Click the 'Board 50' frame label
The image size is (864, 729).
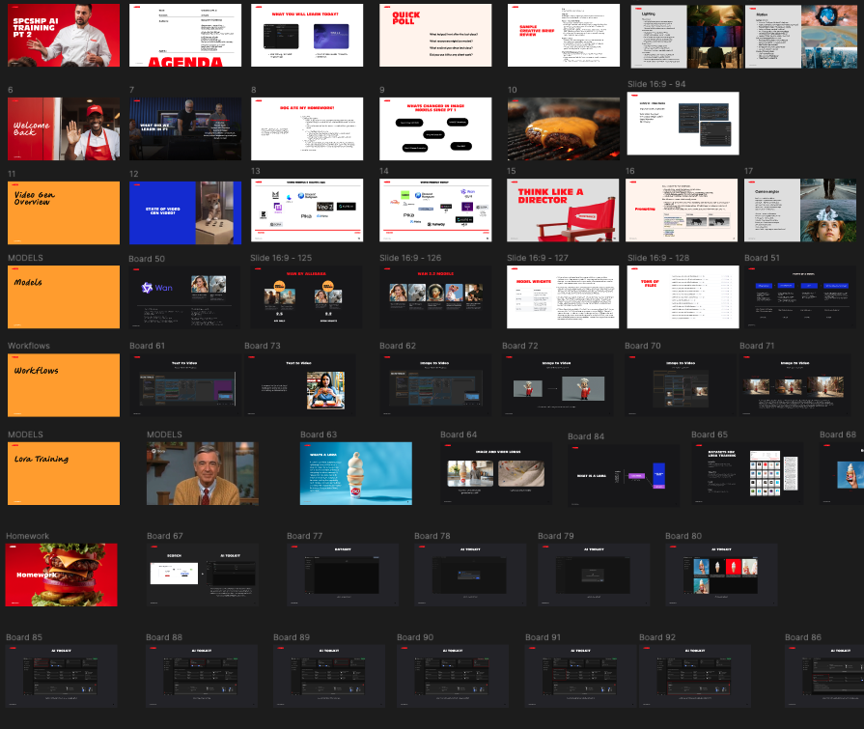[x=147, y=259]
